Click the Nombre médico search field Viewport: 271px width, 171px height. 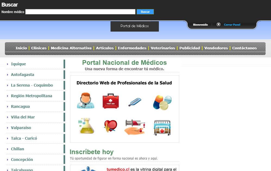80,12
